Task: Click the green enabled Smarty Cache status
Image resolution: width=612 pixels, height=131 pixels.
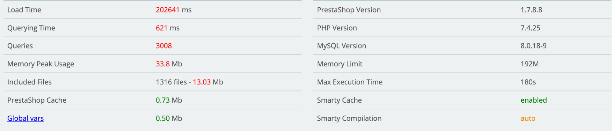Action: [534, 100]
